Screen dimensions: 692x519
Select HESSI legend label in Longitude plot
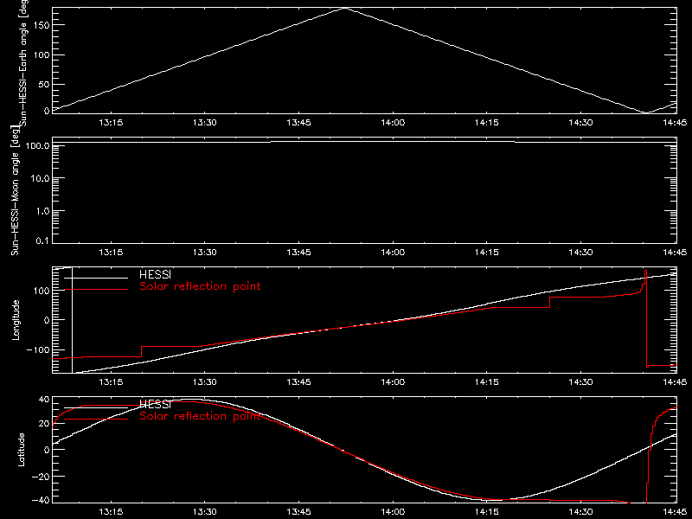click(x=155, y=274)
